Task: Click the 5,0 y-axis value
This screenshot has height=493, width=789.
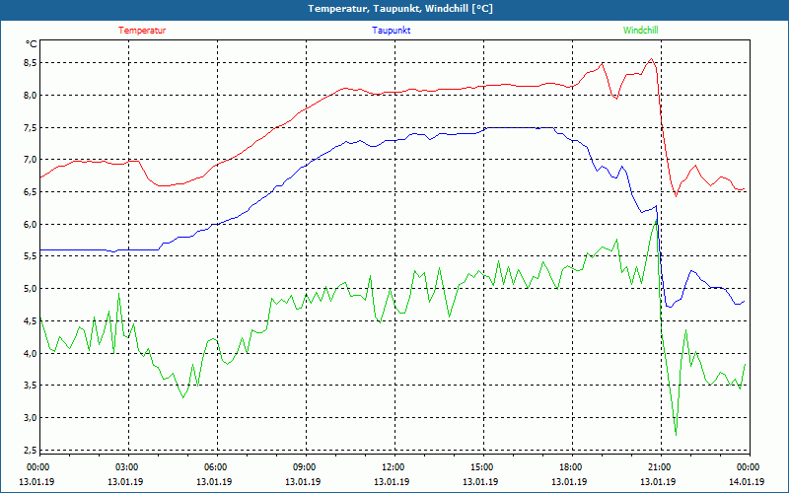Action: point(30,288)
